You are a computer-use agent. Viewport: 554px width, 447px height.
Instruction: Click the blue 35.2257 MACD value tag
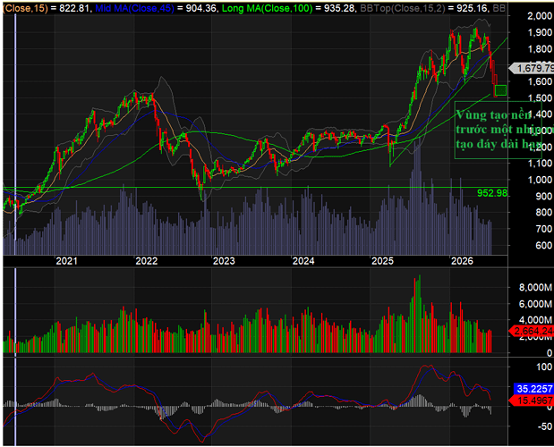(533, 389)
